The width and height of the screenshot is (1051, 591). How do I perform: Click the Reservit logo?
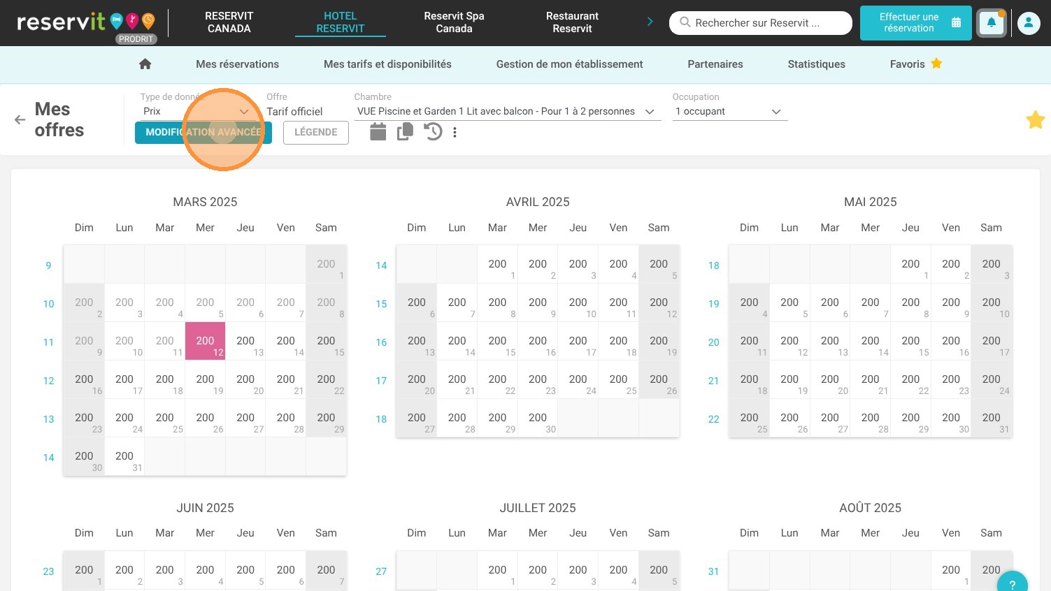(86, 22)
